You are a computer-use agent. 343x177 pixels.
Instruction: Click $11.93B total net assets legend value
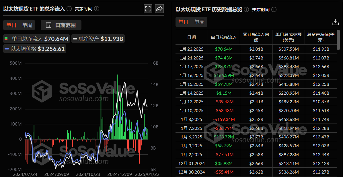point(112,39)
